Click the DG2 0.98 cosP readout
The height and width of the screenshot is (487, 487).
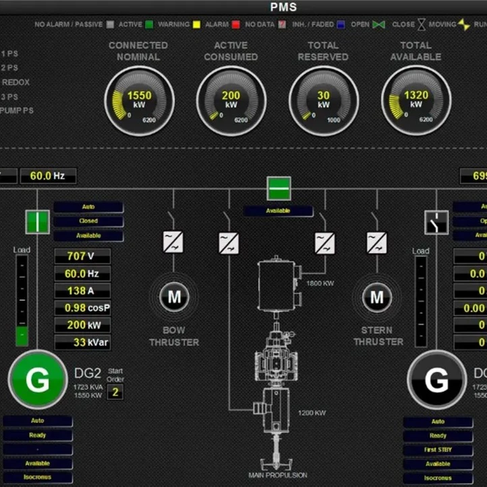(82, 308)
